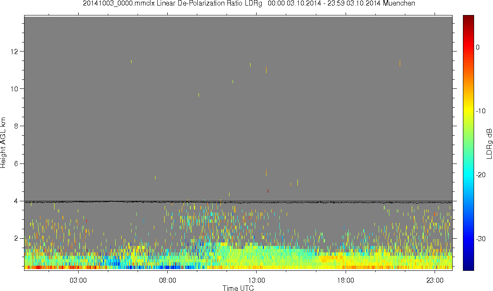Click the 'LDRg dB' colorbar label
This screenshot has height=291, width=493.
489,143
